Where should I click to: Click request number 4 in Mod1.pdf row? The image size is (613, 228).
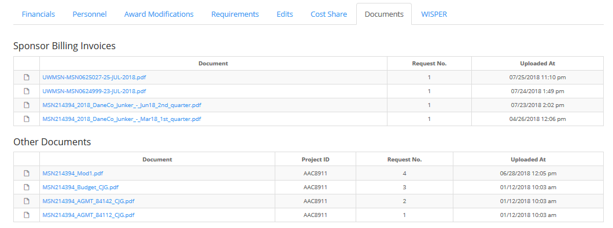[x=405, y=173]
